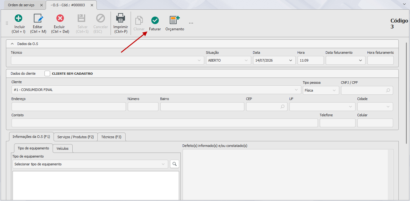Screen dimensions: 410x201
Task: Click the Número input field
Action: pyautogui.click(x=143, y=107)
